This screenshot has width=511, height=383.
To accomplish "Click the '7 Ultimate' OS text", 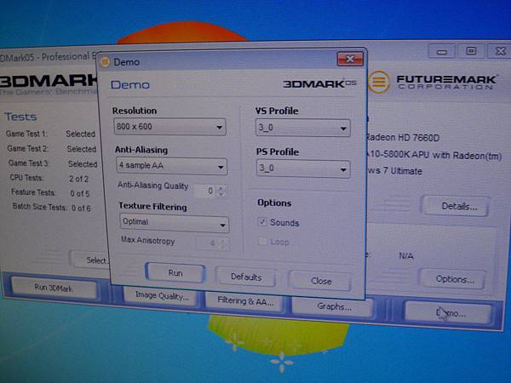I will click(401, 171).
